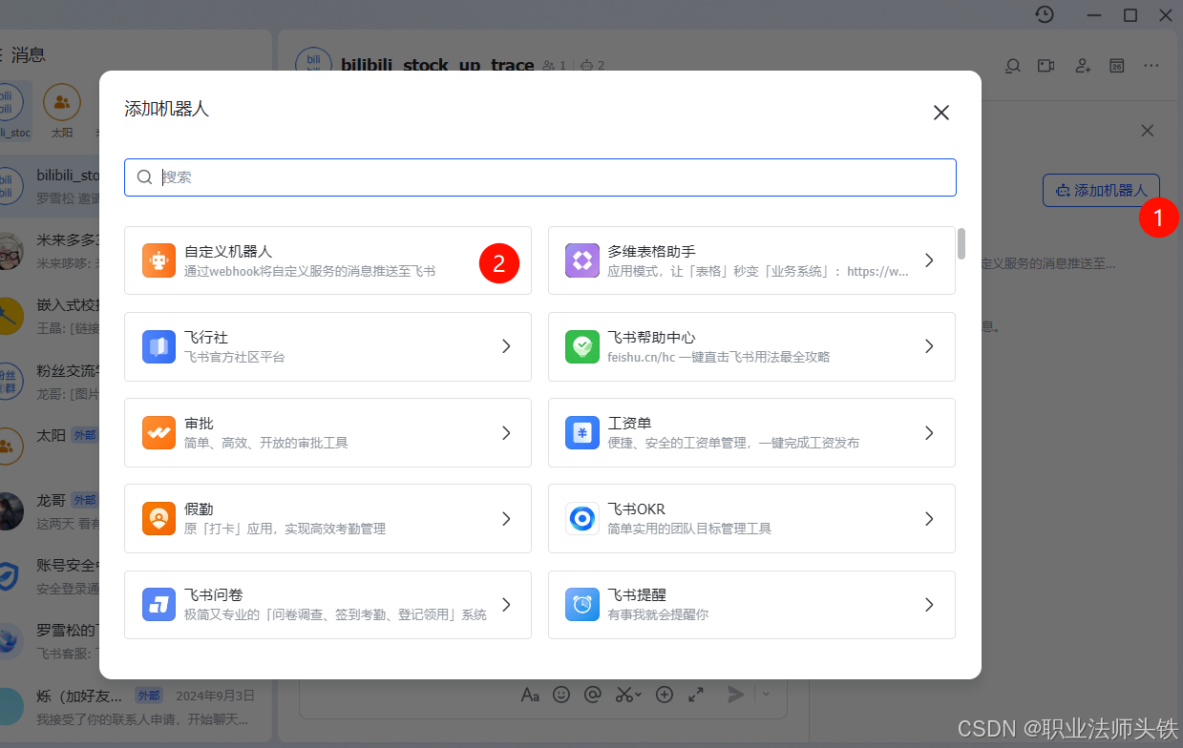
Task: Select the 飞书OKR icon
Action: coord(582,518)
